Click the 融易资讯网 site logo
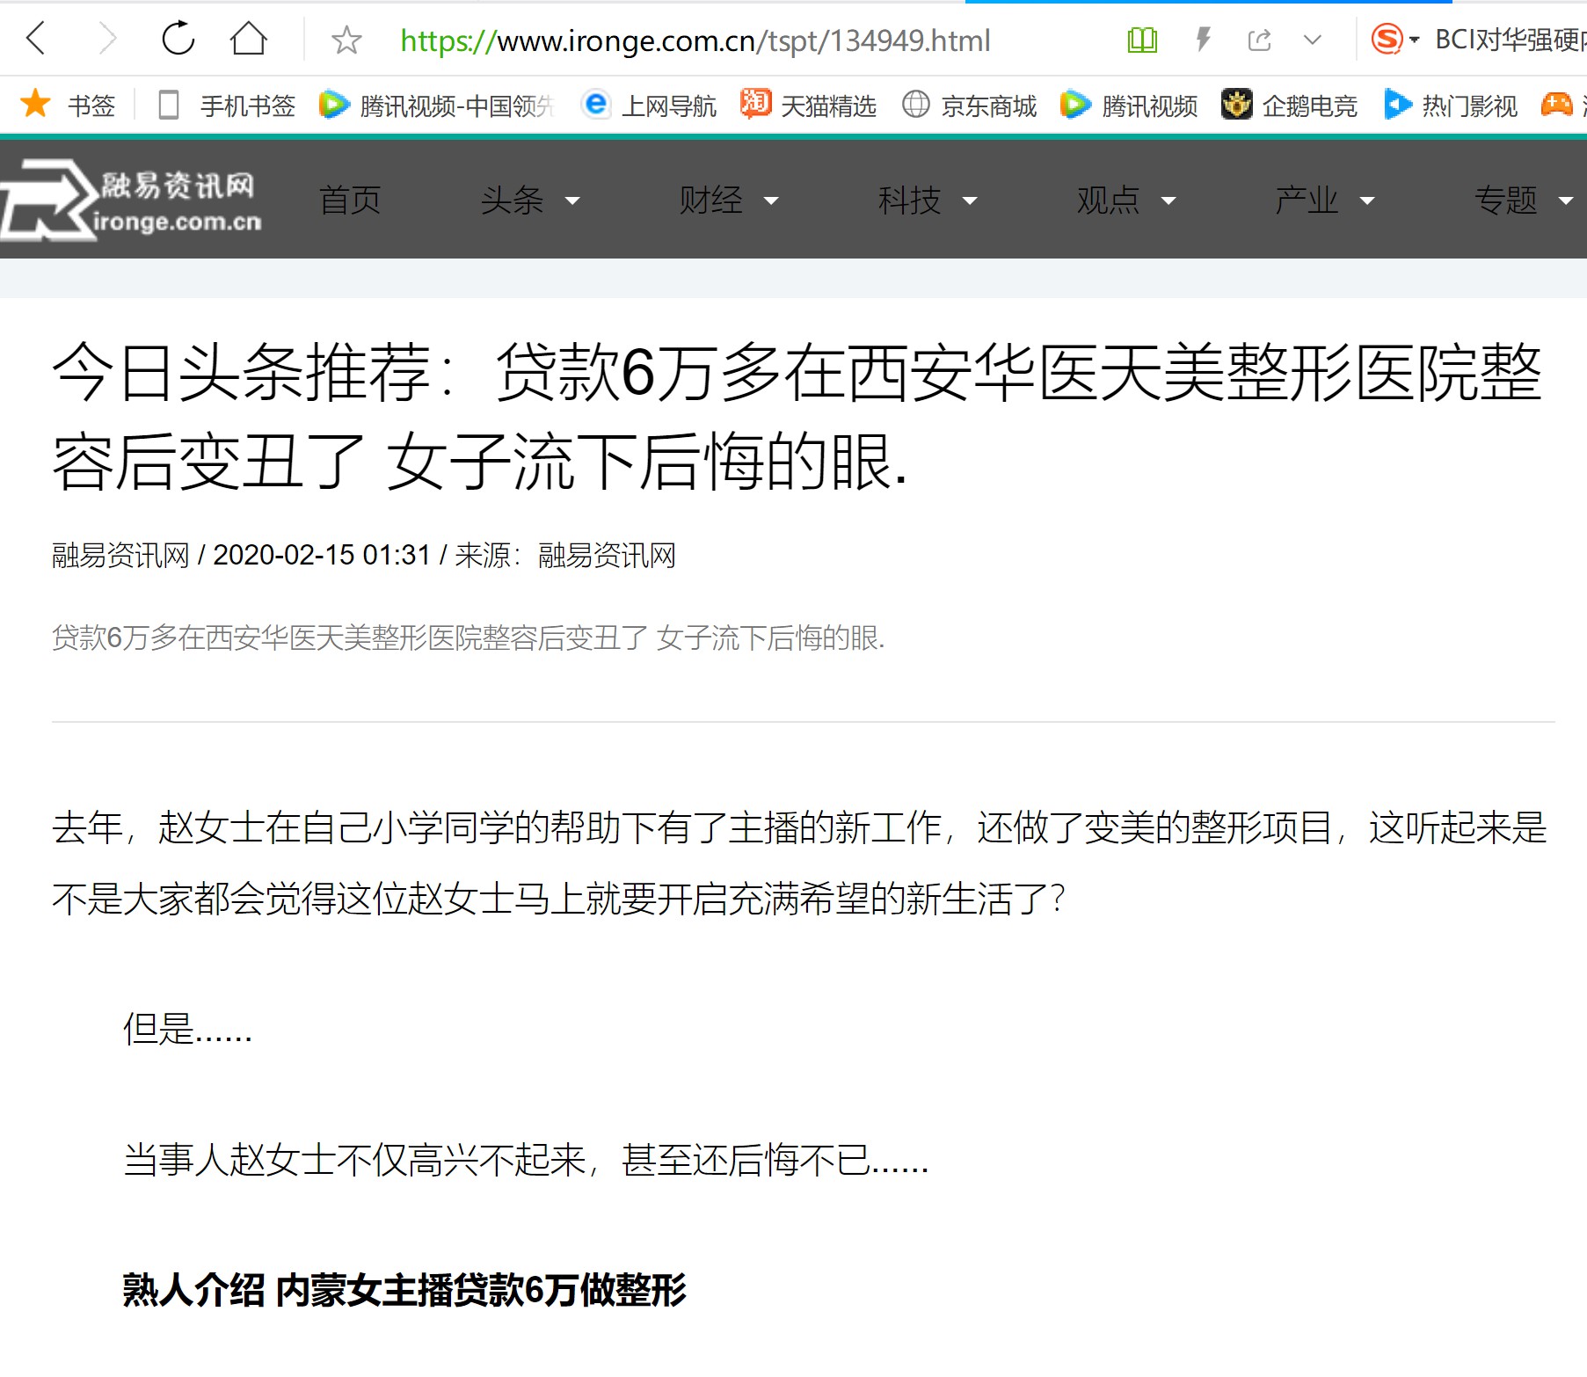 coord(132,200)
